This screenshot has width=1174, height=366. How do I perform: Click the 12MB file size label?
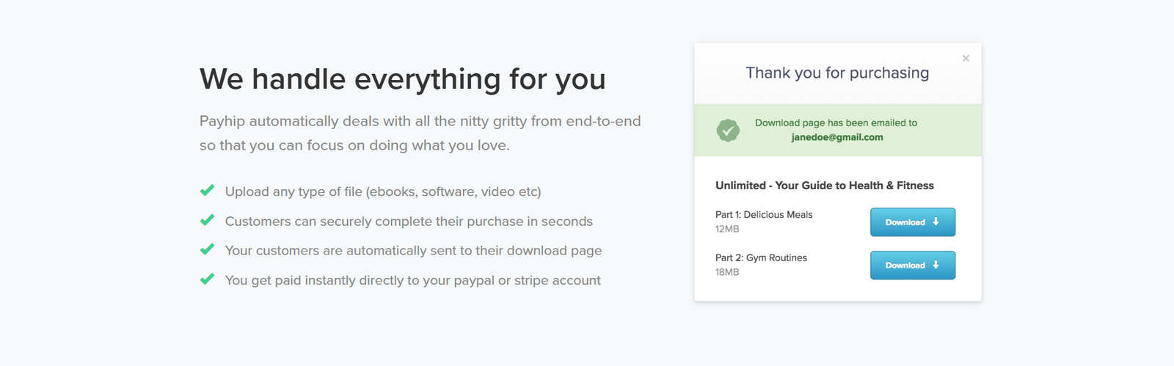727,229
